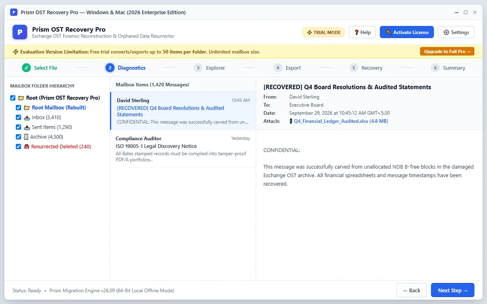487x304 pixels.
Task: Toggle the Resurrected Deleted (240) checkbox
Action: pos(18,147)
